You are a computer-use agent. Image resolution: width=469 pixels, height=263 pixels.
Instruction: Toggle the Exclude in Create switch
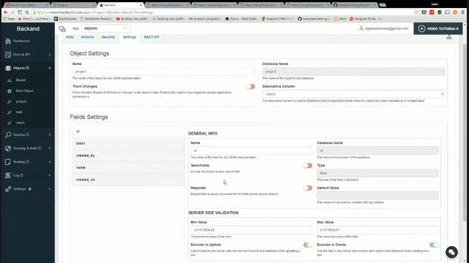[x=434, y=245]
